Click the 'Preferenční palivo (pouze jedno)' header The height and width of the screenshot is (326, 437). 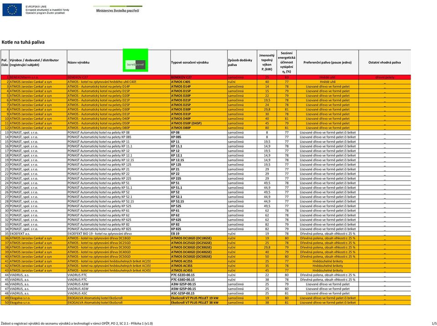point(327,62)
